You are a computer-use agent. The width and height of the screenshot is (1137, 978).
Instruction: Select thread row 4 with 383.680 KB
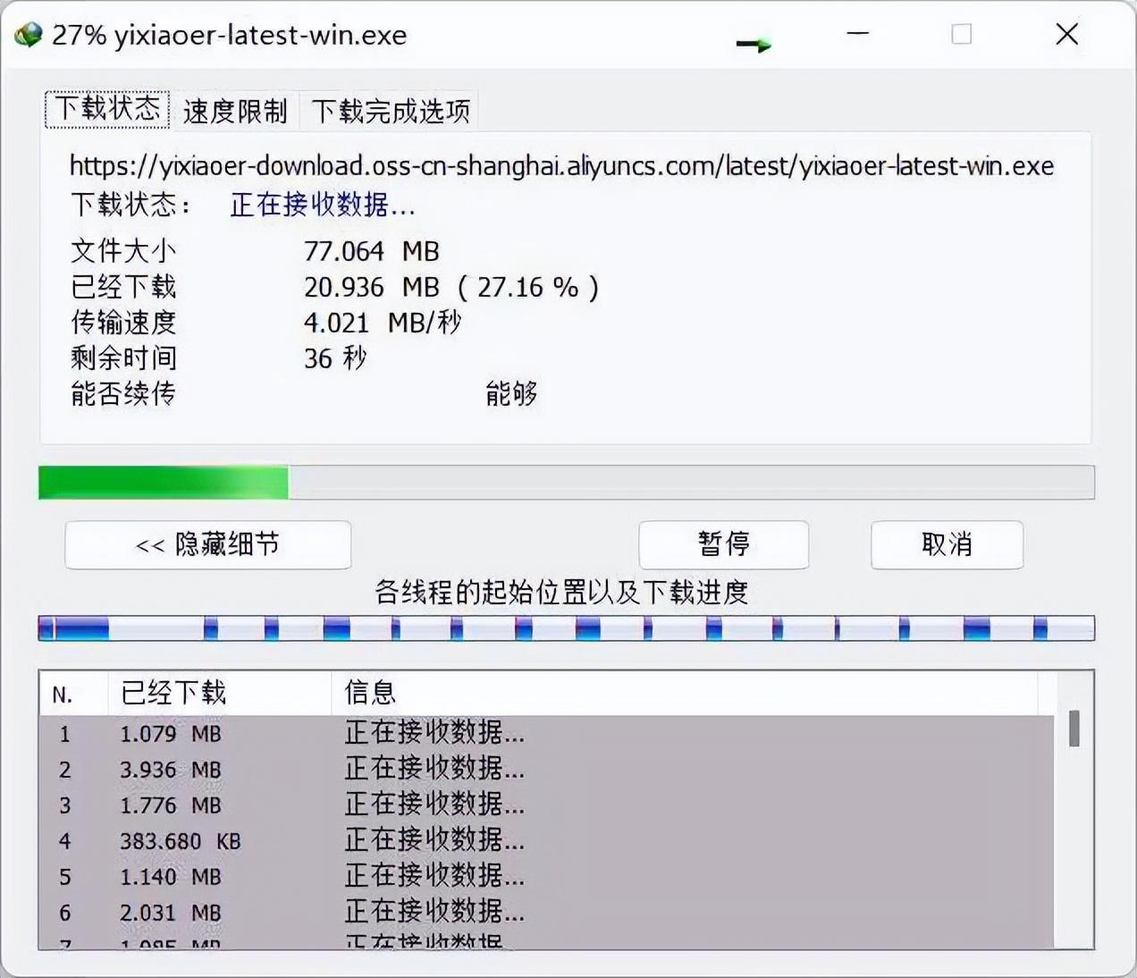(547, 841)
